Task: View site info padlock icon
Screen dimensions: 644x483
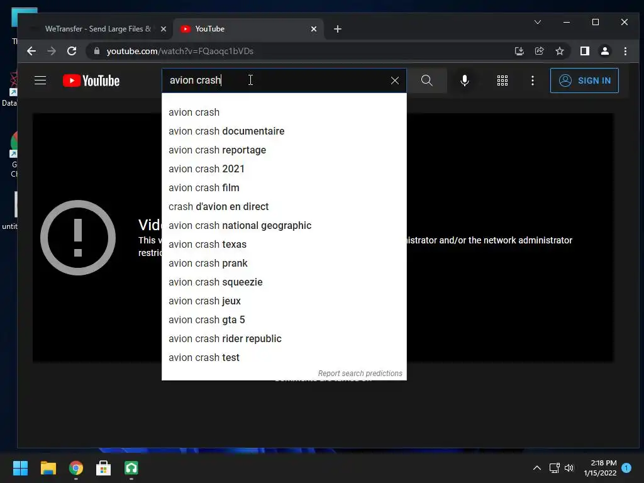Action: coord(97,51)
